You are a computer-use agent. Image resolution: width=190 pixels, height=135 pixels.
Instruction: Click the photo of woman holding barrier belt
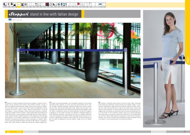click(x=164, y=69)
